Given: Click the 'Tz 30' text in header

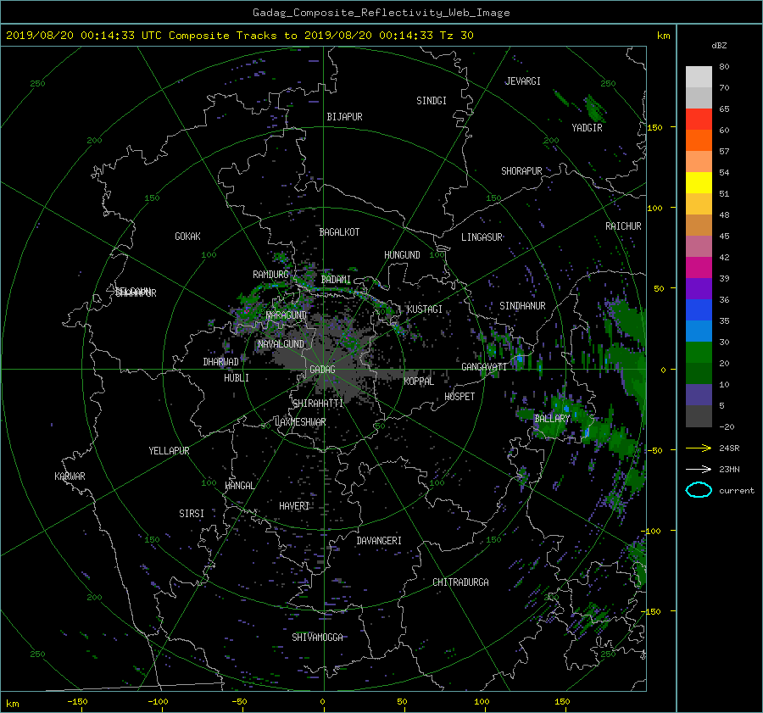Looking at the screenshot, I should click(x=456, y=36).
